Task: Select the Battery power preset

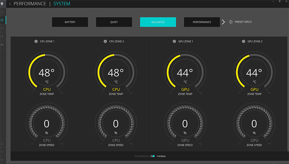Action: click(70, 22)
